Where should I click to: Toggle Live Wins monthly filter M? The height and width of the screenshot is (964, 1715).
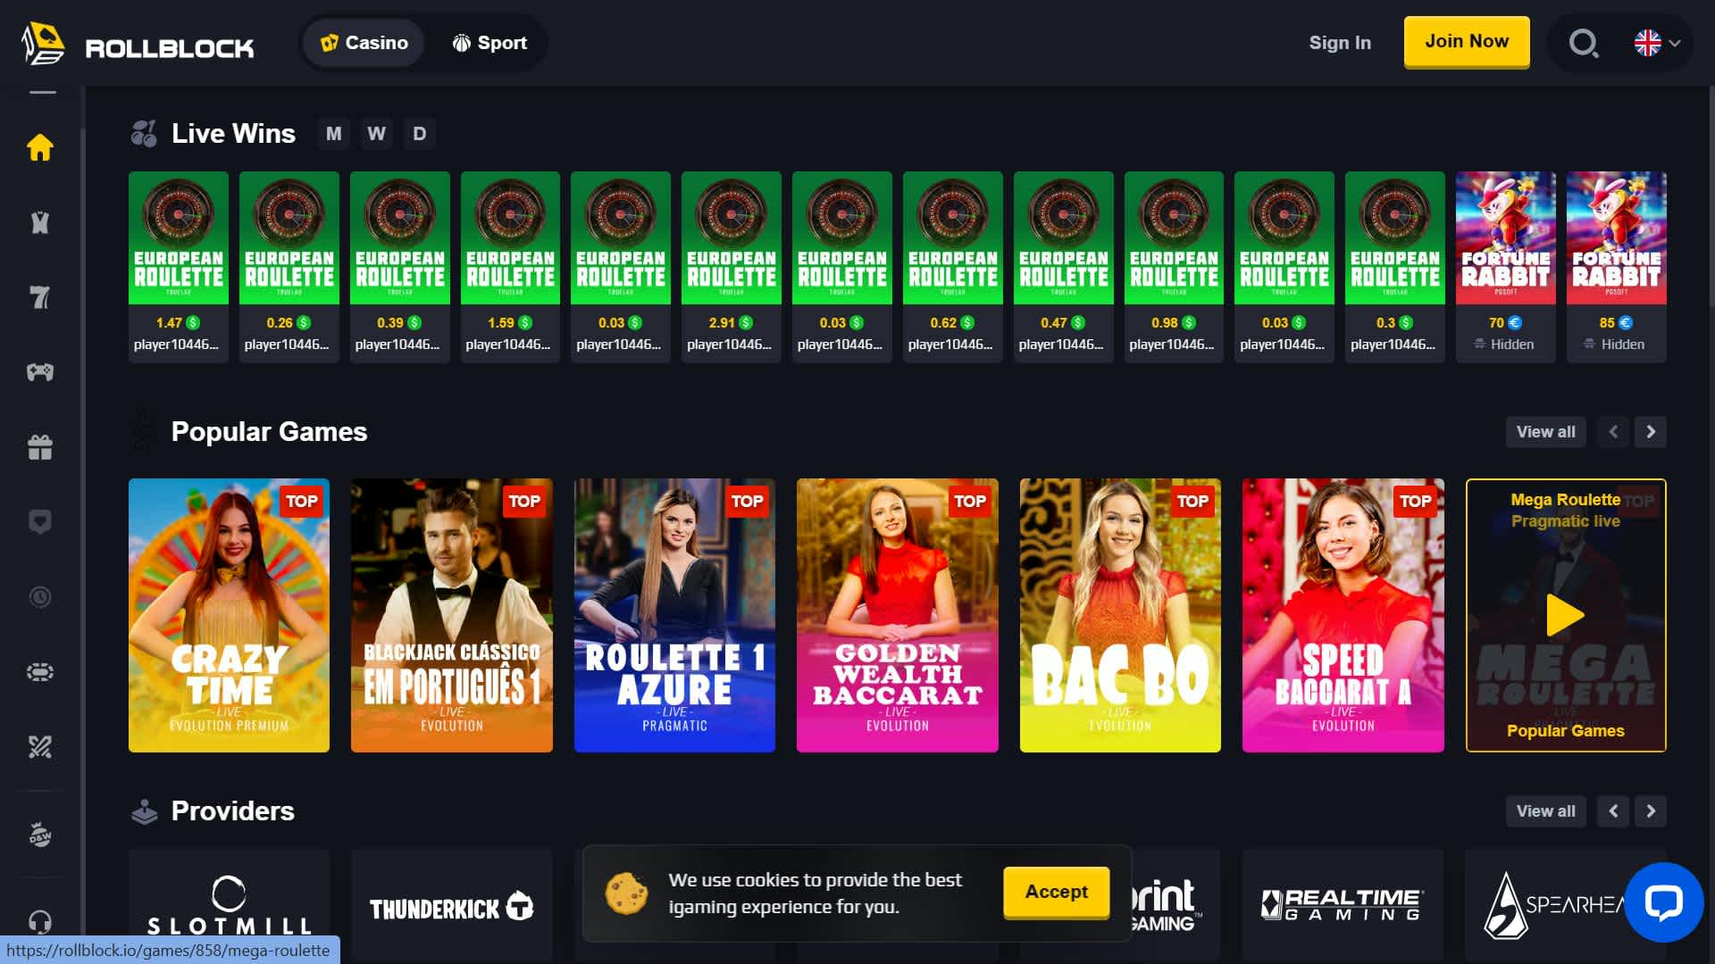(333, 134)
